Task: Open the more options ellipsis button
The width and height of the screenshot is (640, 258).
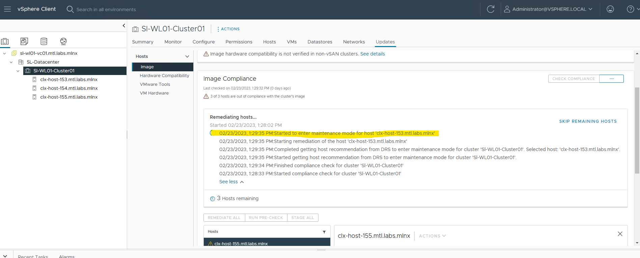Action: coord(612,79)
